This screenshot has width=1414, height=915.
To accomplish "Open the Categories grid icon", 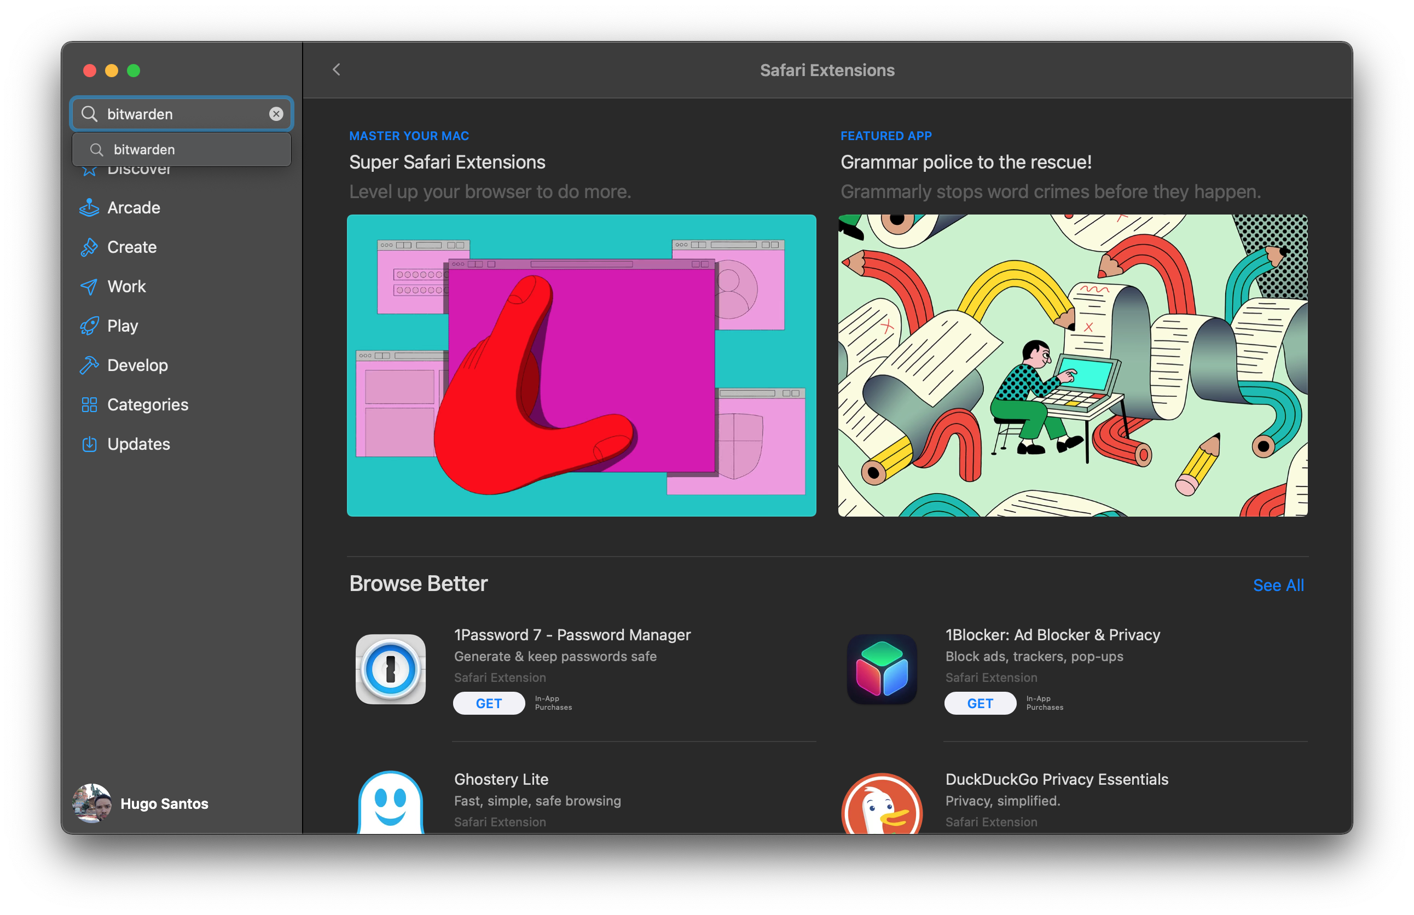I will point(89,405).
